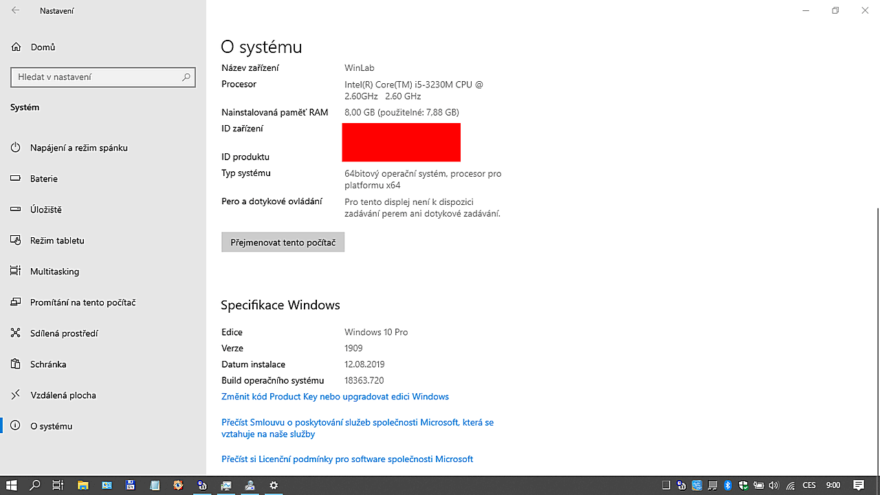
Task: Select Baterie in the sidebar
Action: click(43, 179)
